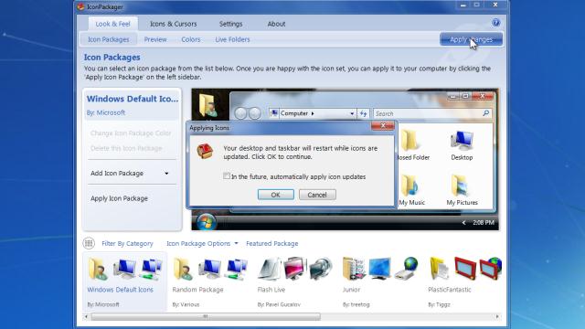Click the Featured Package link
The image size is (585, 329).
(272, 244)
